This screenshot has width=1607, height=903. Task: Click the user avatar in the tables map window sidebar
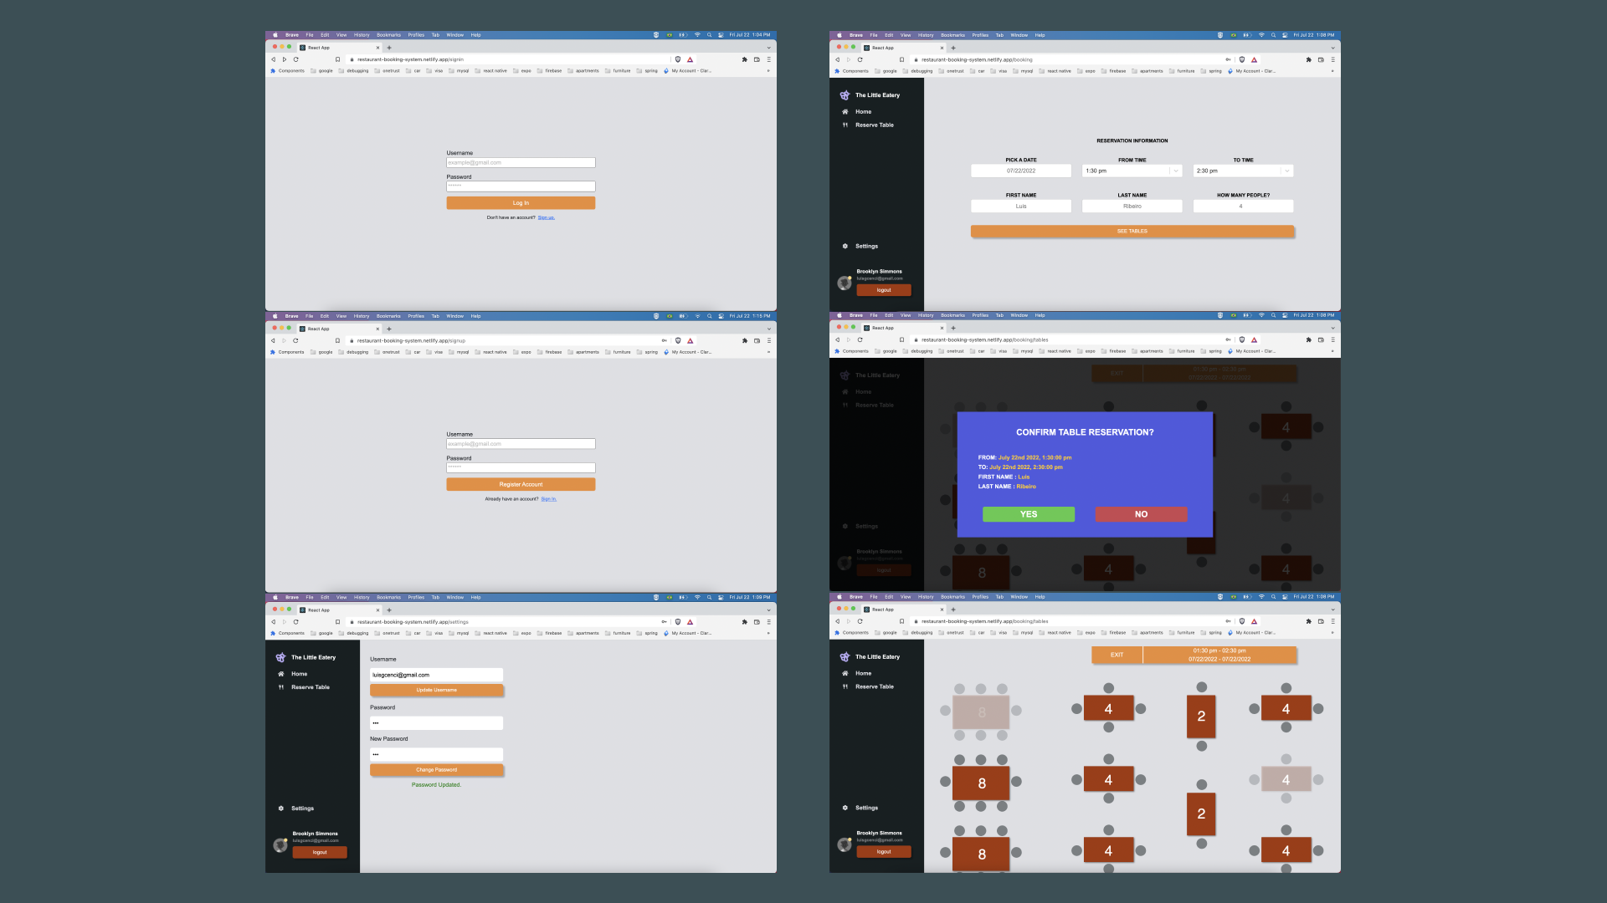[845, 844]
